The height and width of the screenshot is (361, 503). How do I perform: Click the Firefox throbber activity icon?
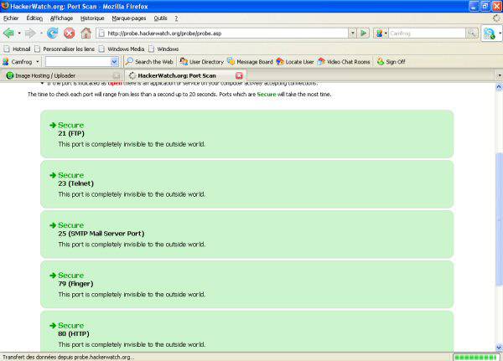tap(496, 18)
